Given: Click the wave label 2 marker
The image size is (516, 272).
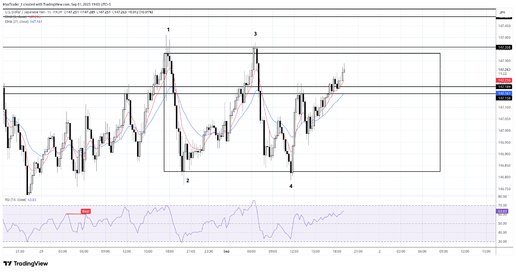Looking at the screenshot, I should coord(187,181).
